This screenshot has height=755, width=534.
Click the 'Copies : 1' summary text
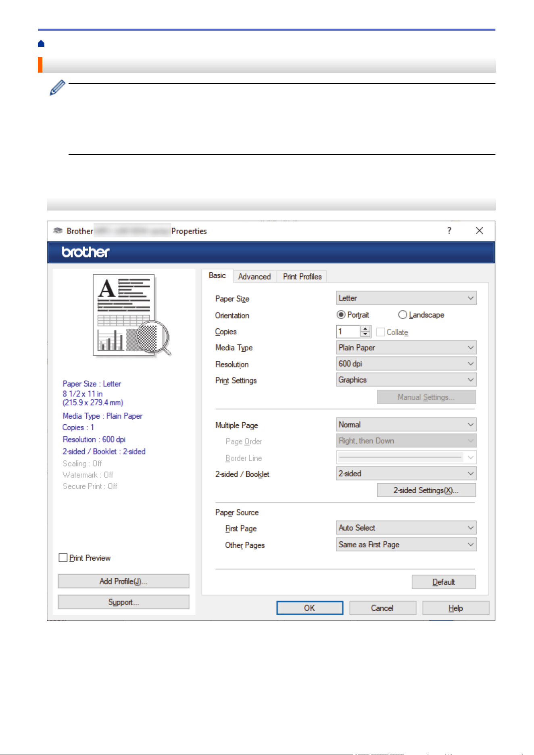(78, 428)
